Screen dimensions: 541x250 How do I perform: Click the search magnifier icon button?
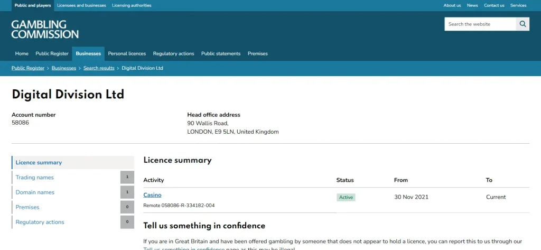[523, 24]
